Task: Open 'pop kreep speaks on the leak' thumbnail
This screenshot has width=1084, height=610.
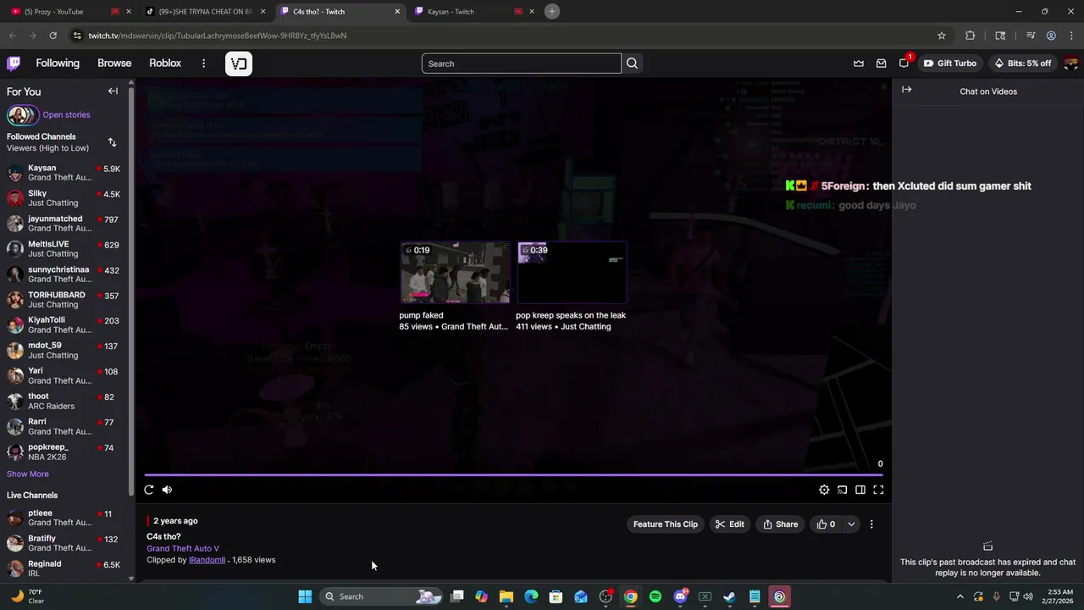Action: [572, 273]
